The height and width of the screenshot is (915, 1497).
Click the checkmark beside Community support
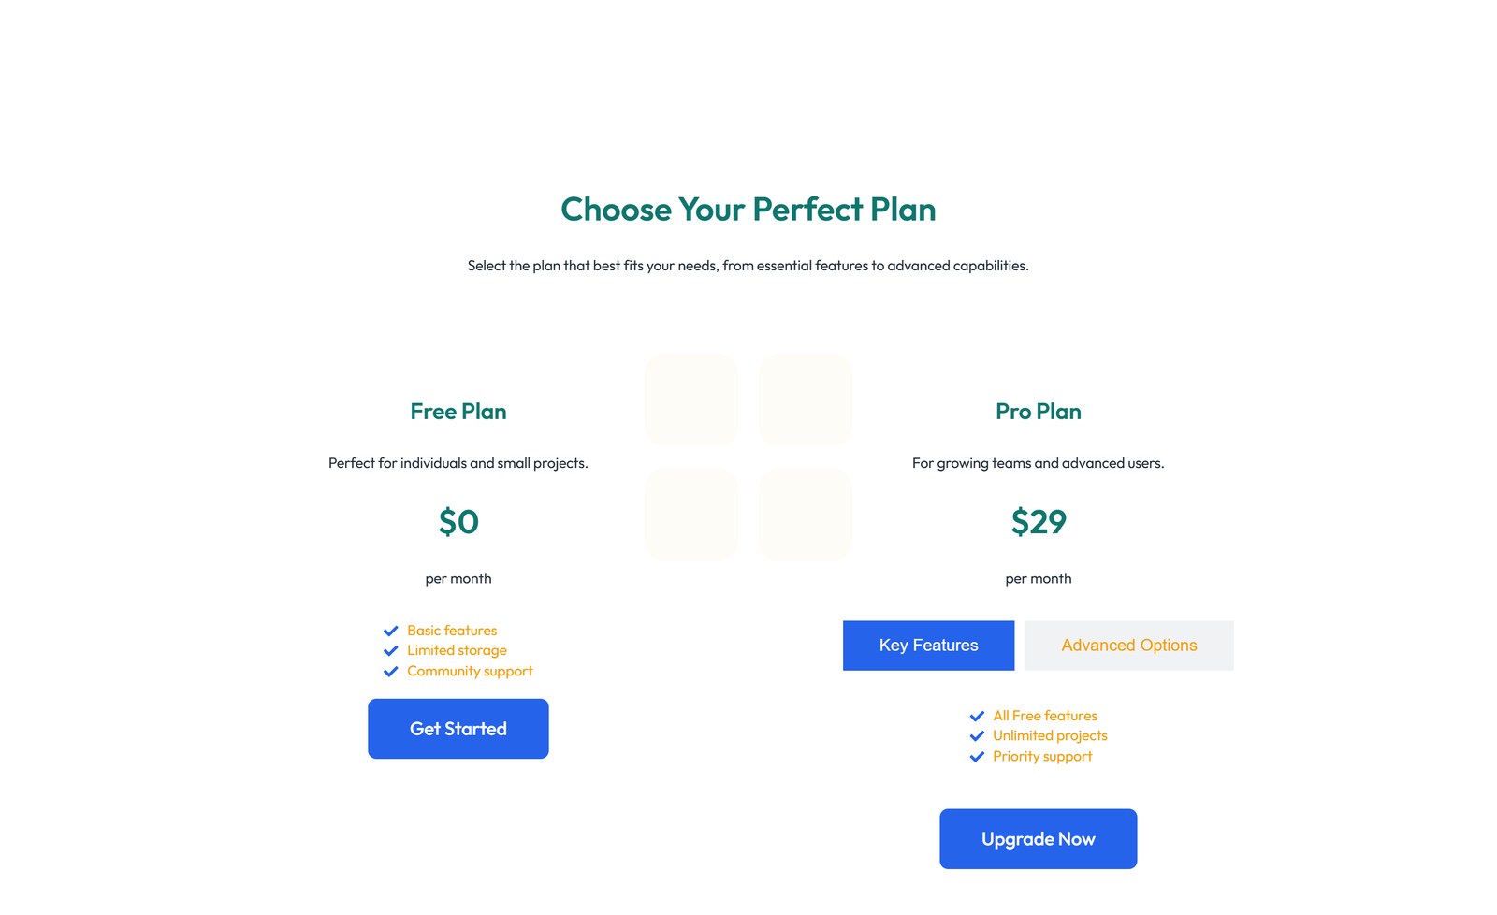pos(392,672)
